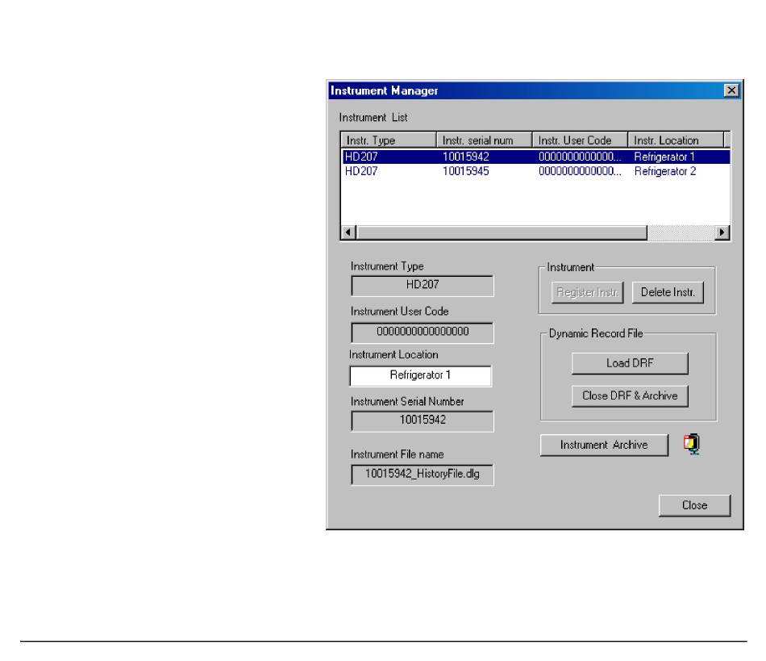Sort by the Instr. Type column header
766x661 pixels.
click(389, 140)
